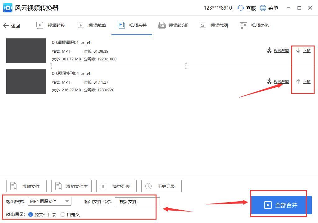Minimize the converter window
This screenshot has width=318, height=223.
[288, 8]
